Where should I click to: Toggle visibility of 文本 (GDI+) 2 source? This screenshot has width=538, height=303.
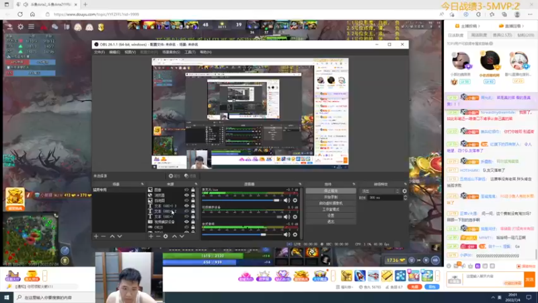click(186, 211)
